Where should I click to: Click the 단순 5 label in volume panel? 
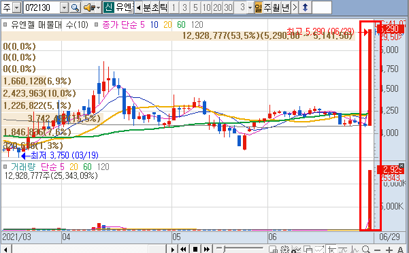coord(52,167)
